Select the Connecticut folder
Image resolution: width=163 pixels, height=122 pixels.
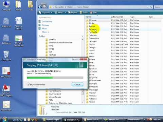point(94,38)
